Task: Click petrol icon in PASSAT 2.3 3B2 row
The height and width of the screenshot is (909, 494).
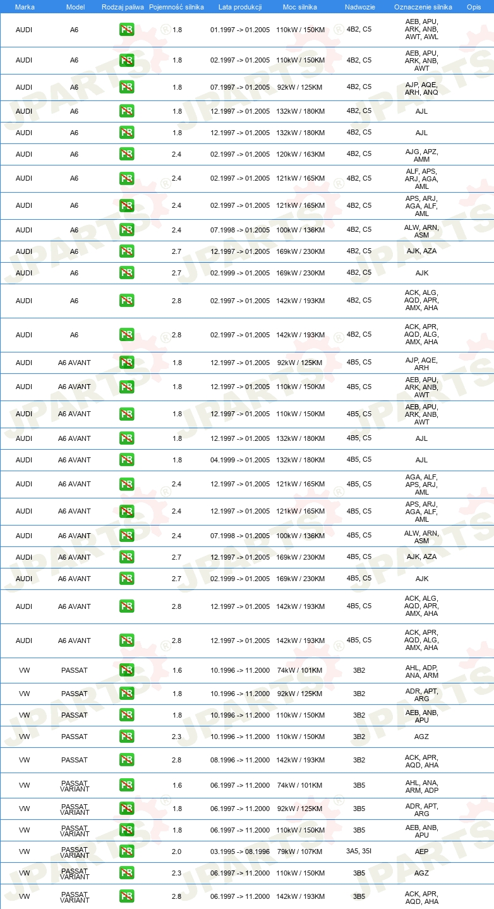Action: pyautogui.click(x=126, y=737)
